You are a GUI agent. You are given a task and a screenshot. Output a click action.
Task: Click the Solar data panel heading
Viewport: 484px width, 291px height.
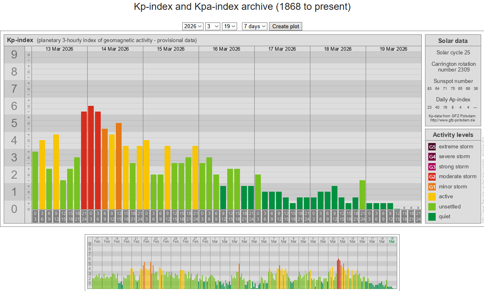[453, 41]
